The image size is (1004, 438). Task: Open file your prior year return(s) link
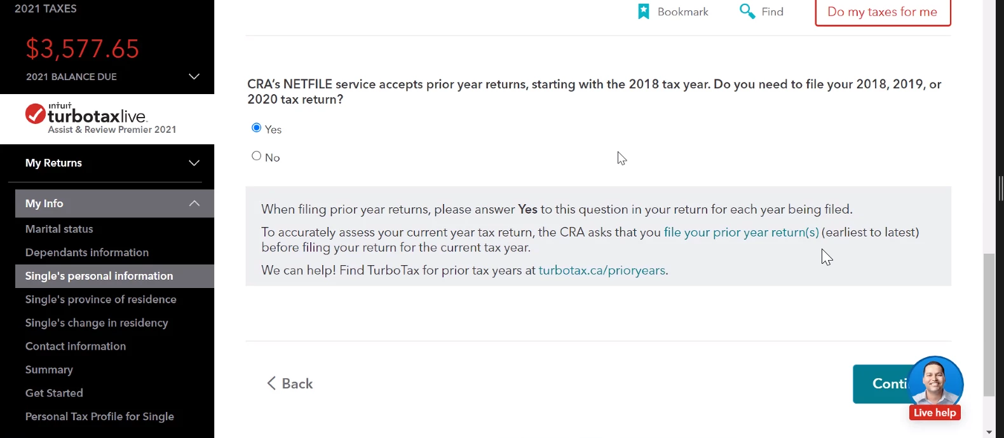pos(741,232)
